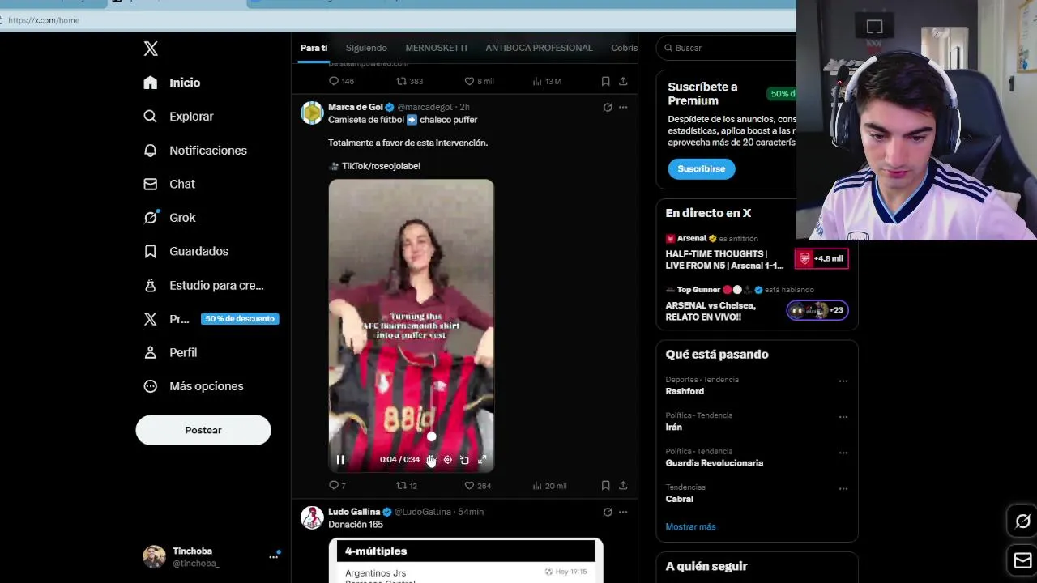This screenshot has width=1037, height=583.
Task: Open video settings gear
Action: (x=447, y=460)
